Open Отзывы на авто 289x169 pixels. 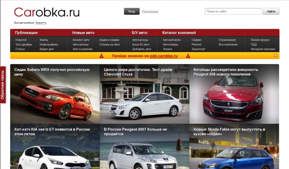point(109,44)
